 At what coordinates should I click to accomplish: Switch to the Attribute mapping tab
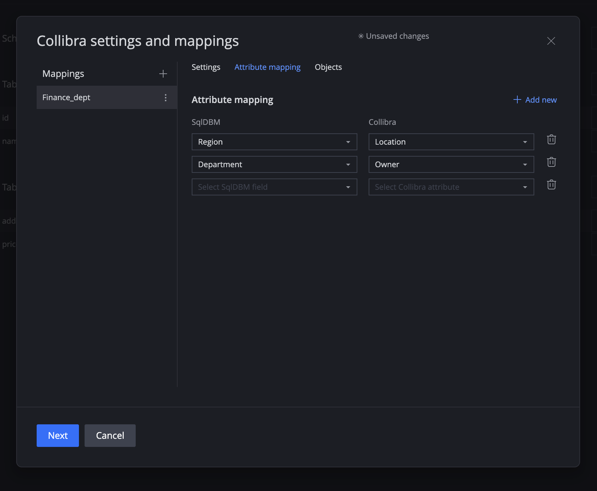point(267,67)
